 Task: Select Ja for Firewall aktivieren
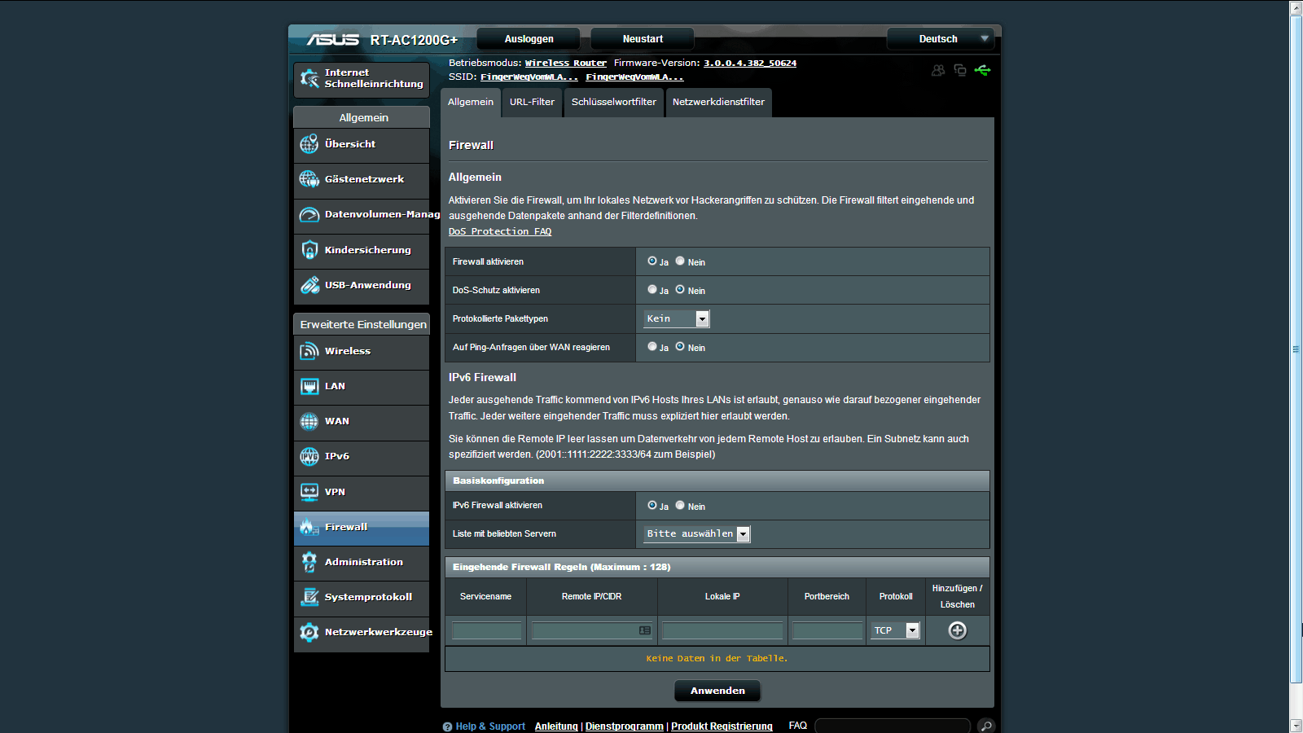point(652,261)
